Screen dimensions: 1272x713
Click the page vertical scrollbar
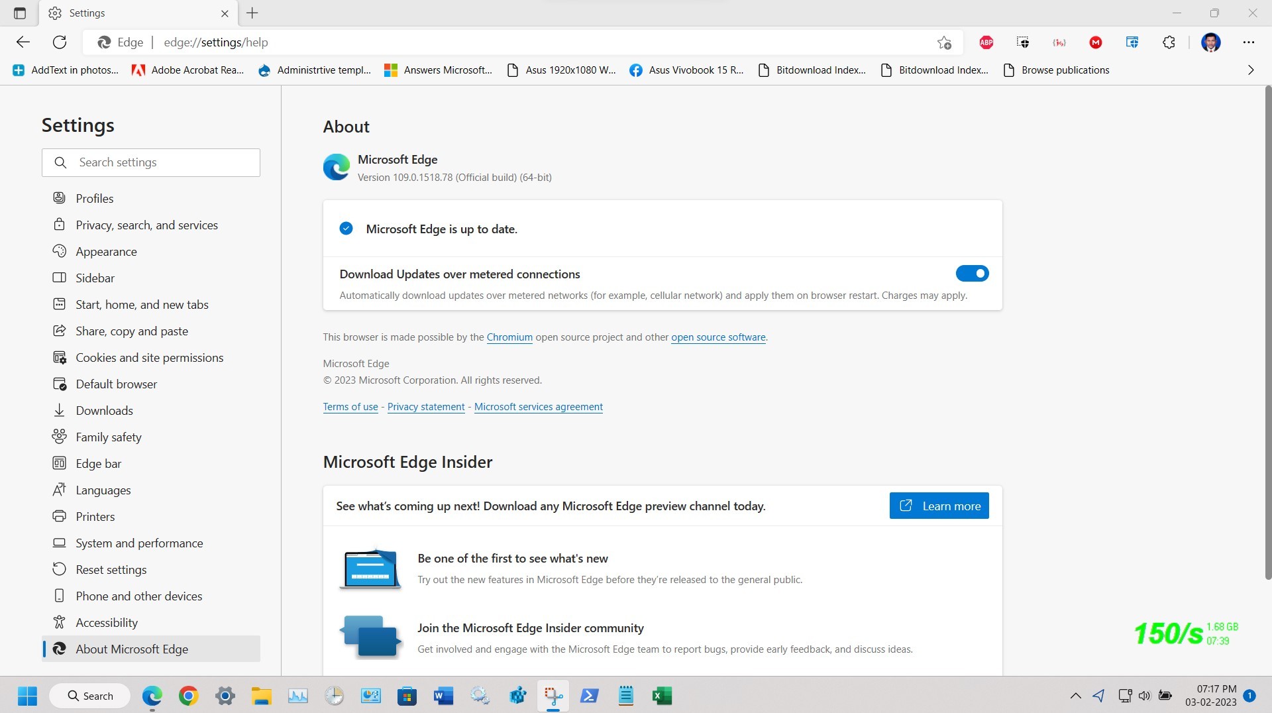click(x=1268, y=331)
